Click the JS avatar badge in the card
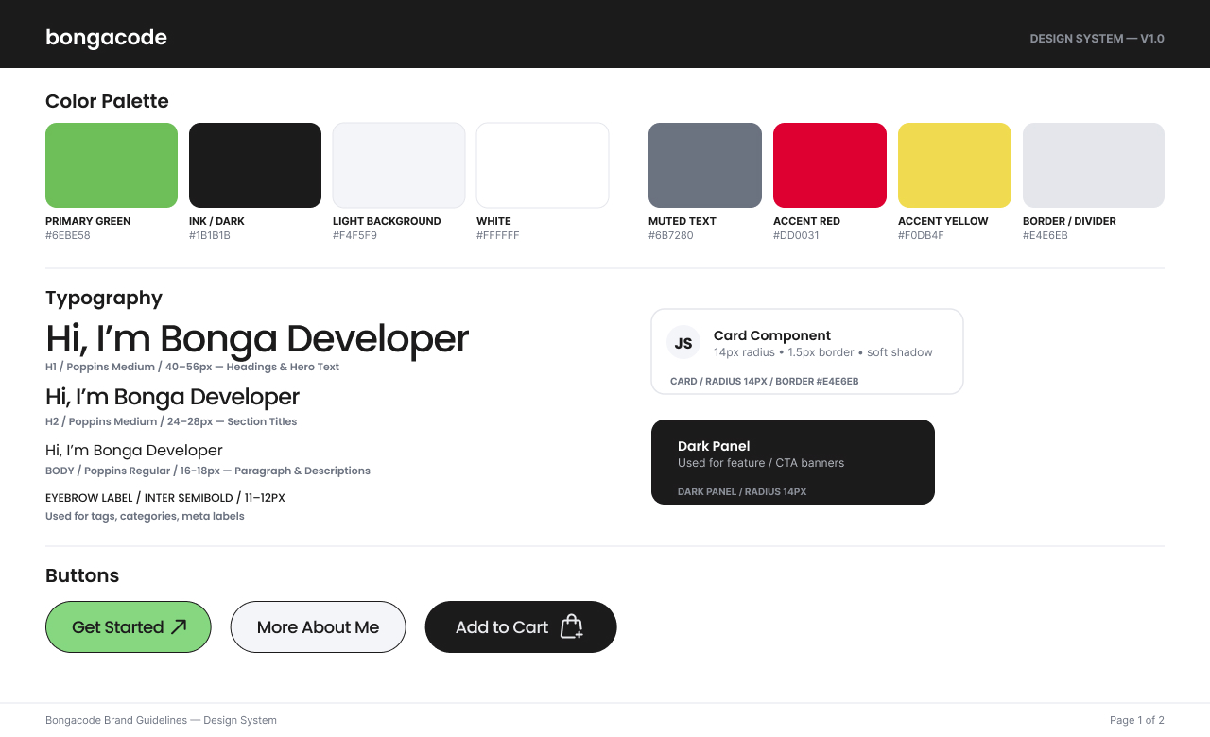1210x737 pixels. tap(683, 343)
